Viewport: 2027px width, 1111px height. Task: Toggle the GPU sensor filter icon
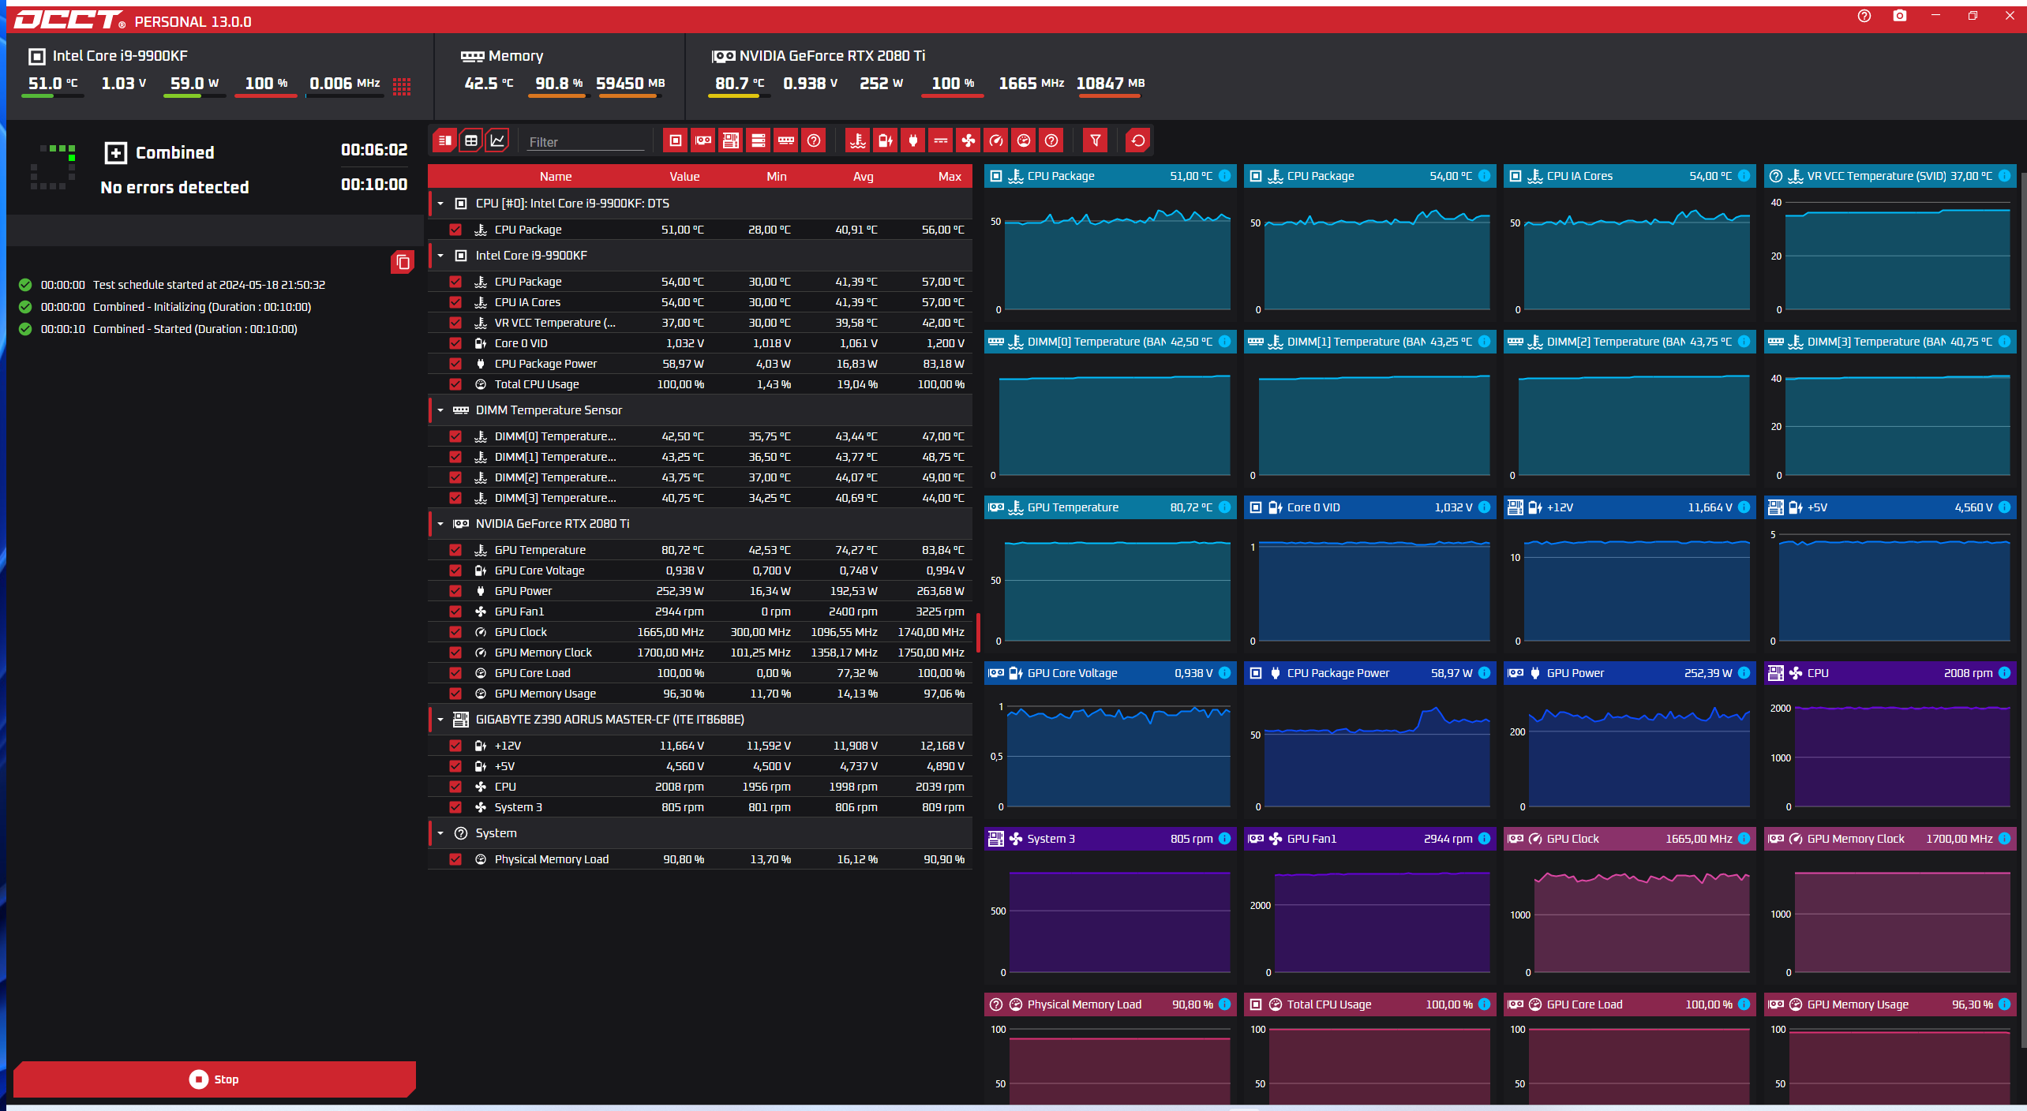[703, 140]
